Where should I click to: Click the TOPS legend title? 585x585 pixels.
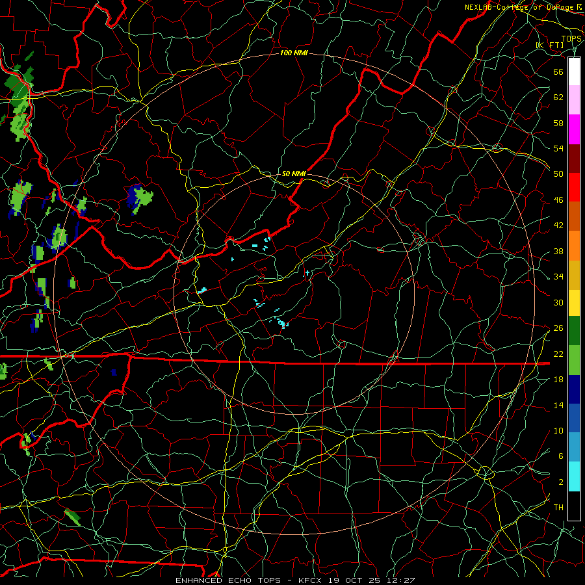point(571,38)
